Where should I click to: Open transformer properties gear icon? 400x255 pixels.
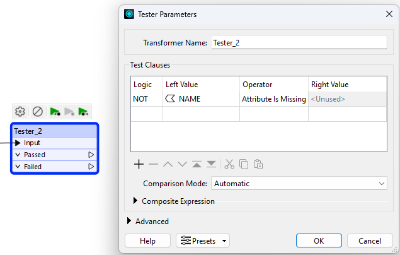pyautogui.click(x=20, y=112)
